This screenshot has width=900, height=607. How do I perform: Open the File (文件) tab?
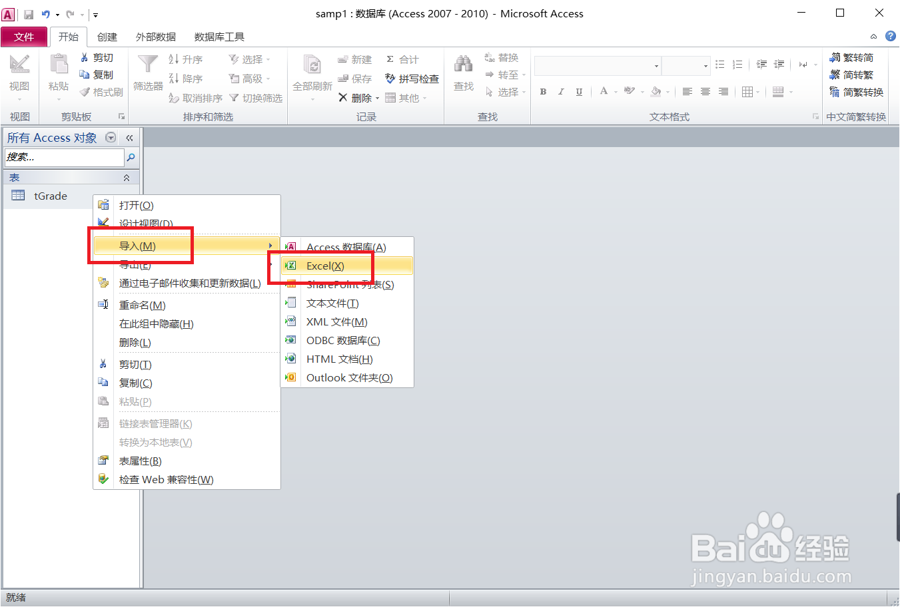click(24, 37)
